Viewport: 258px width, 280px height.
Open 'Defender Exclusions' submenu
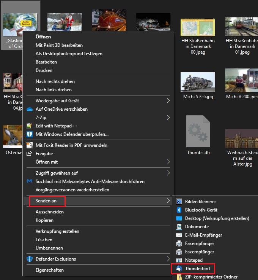[x=168, y=259]
